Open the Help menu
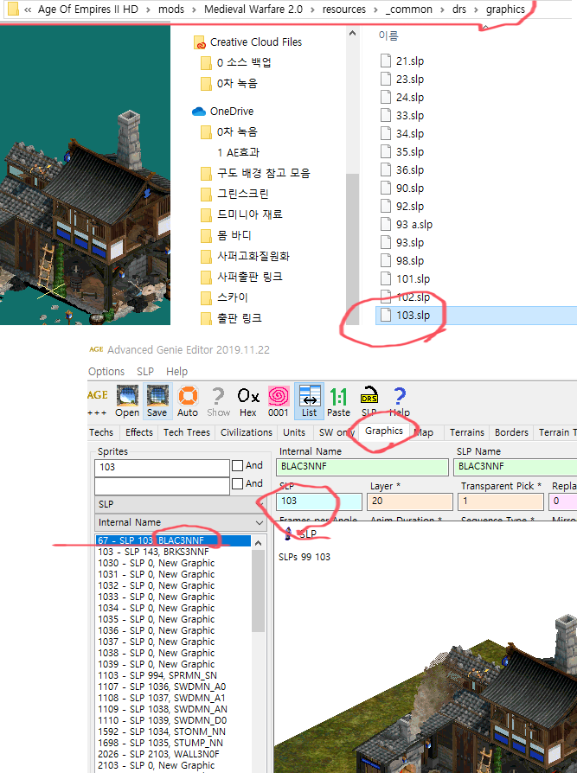Screen dimensions: 577x773 pos(176,372)
